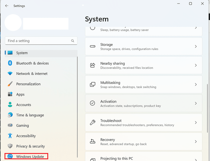This screenshot has height=161, width=210.
Task: Click the user profile avatar
Action: pyautogui.click(x=13, y=22)
